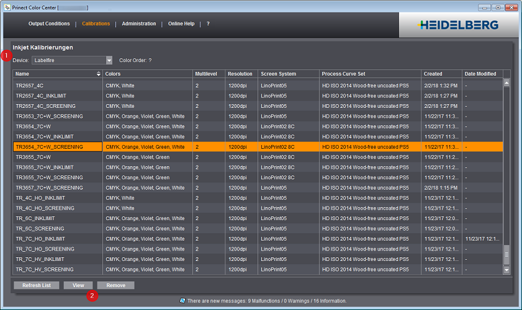522x310 pixels.
Task: Click Date Modified value 11/23/17 in TR_7C_HO_INKLIMIT
Action: click(x=482, y=239)
